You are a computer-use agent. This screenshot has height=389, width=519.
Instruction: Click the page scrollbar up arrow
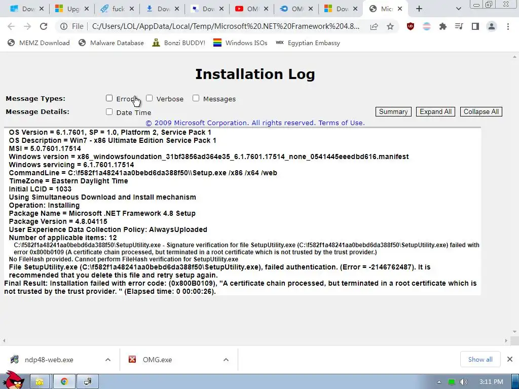[514, 57]
